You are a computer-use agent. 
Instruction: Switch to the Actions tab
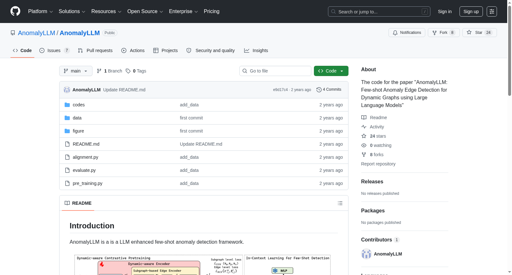click(x=133, y=50)
